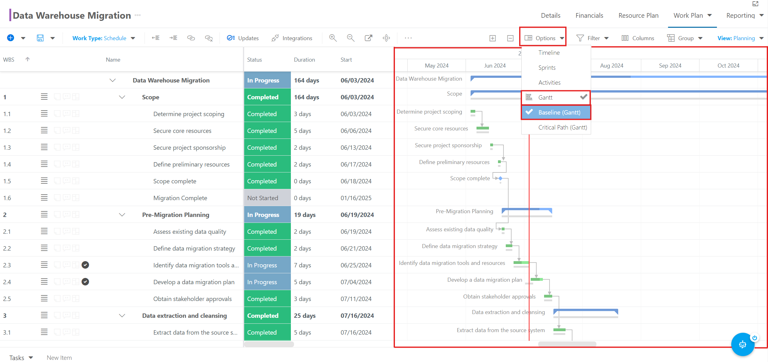Open the Work Type: Schedule dropdown
The height and width of the screenshot is (362, 768).
(x=104, y=38)
